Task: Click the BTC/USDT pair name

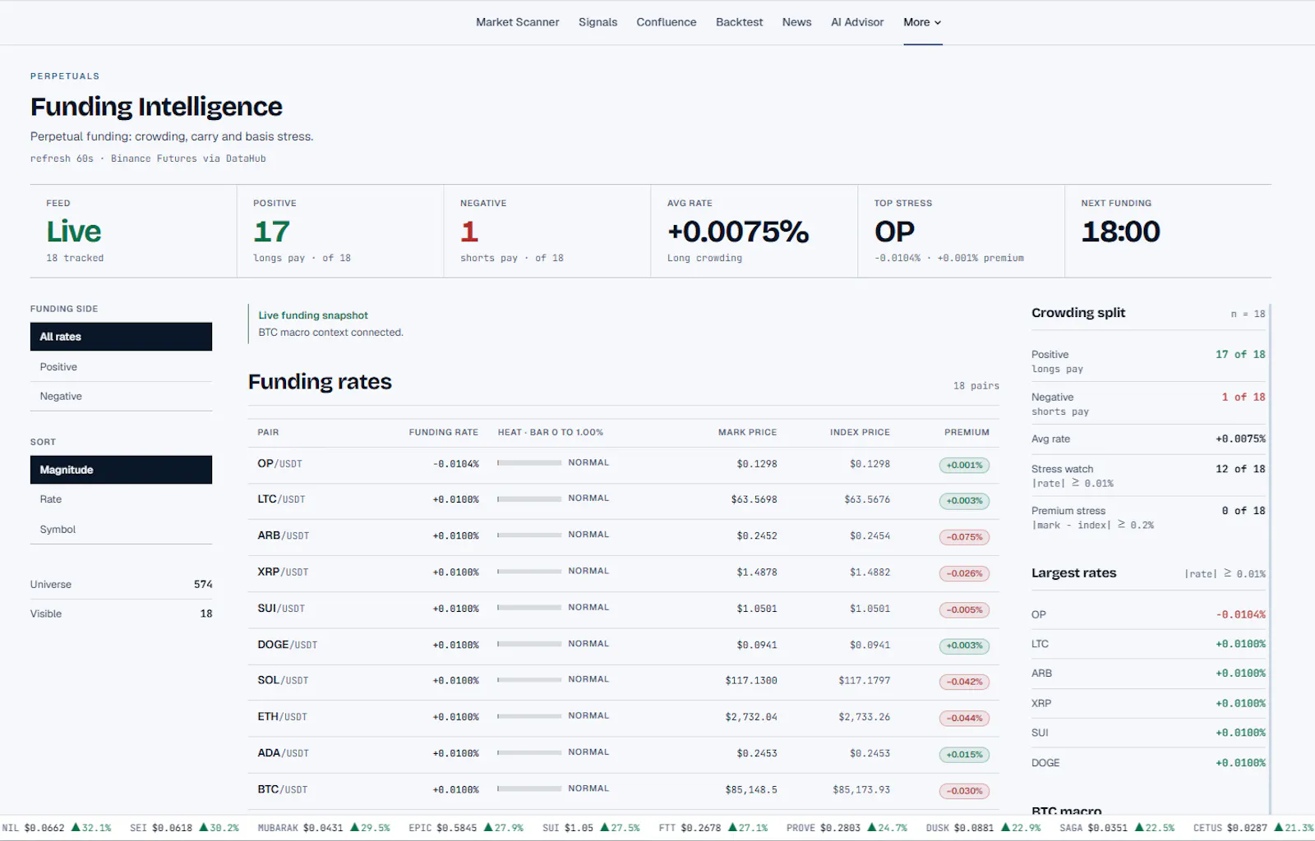Action: coord(282,789)
